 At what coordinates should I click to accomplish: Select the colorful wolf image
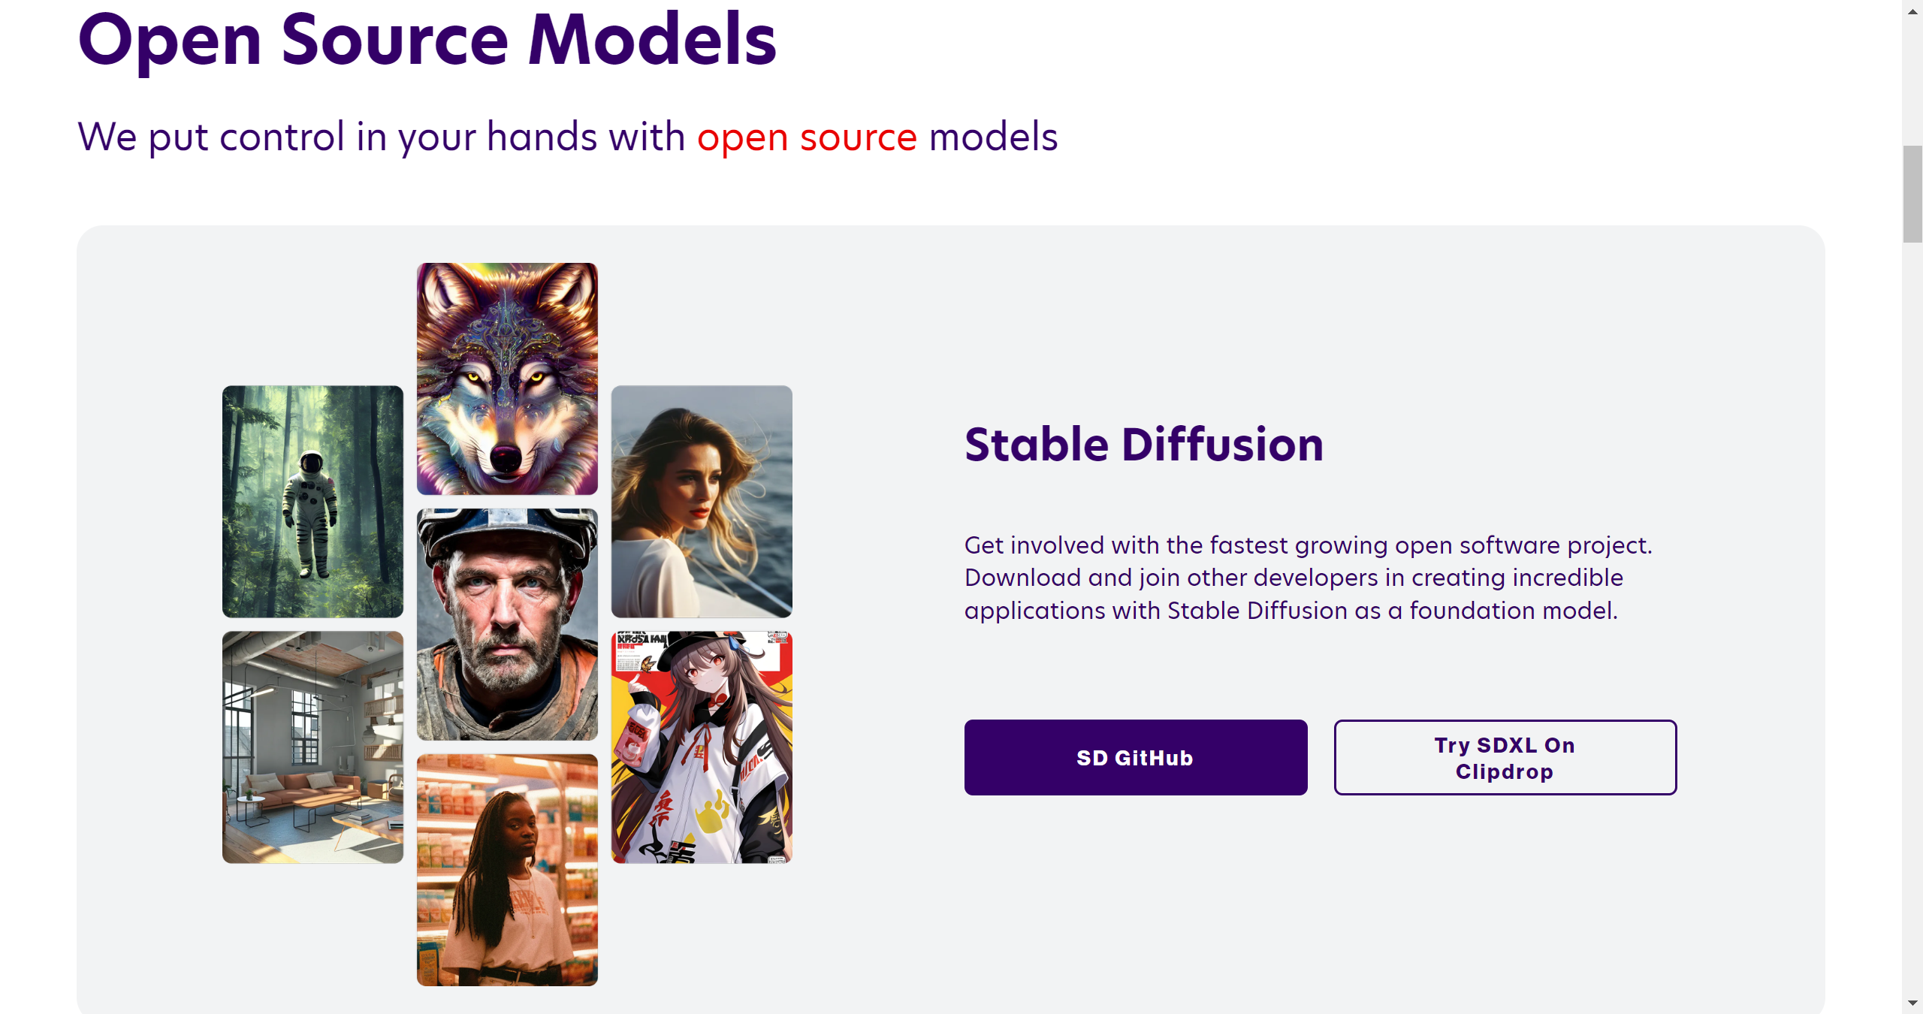click(507, 379)
